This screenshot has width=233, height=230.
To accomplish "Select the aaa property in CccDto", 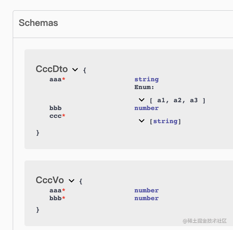I will click(x=56, y=79).
